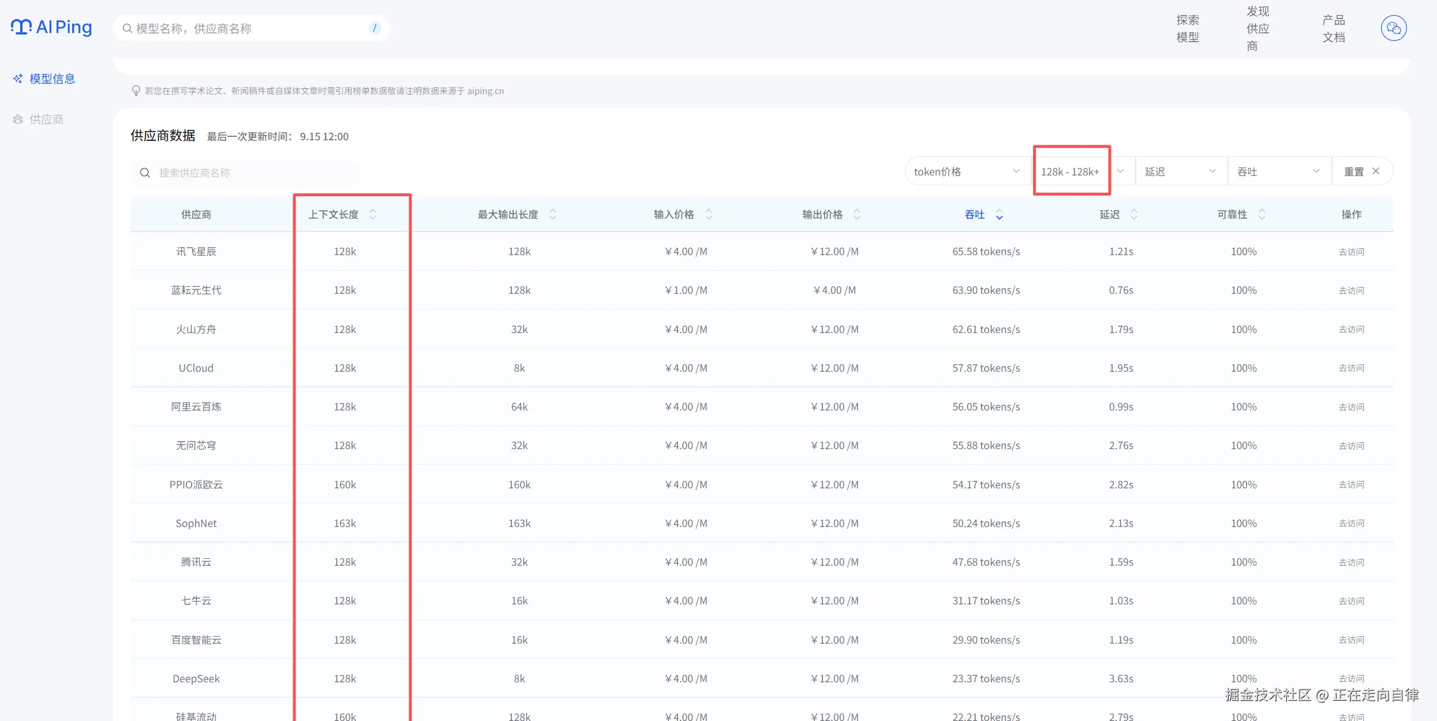1437x721 pixels.
Task: Click 去访问 link for 阿里云百炼
Action: [1351, 407]
